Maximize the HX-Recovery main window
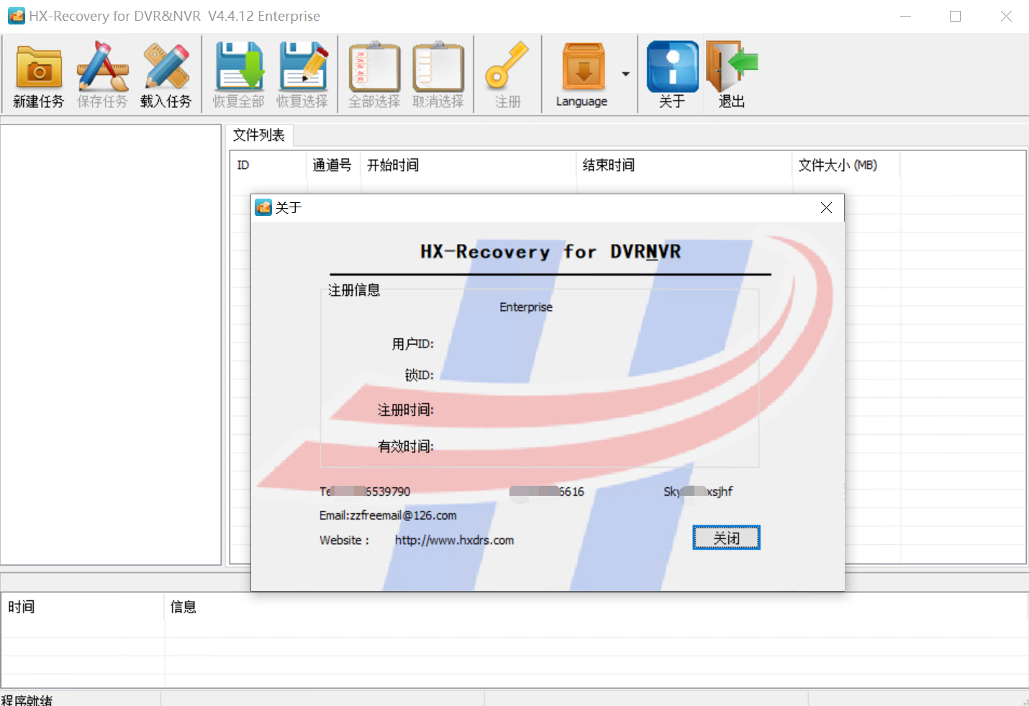The height and width of the screenshot is (706, 1029). point(955,16)
